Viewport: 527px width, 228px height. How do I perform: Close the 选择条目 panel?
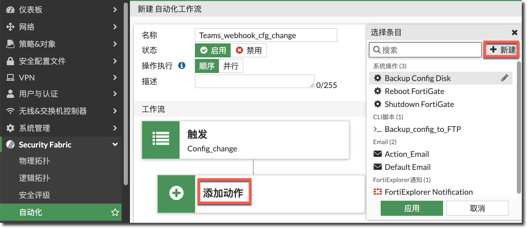pos(514,32)
